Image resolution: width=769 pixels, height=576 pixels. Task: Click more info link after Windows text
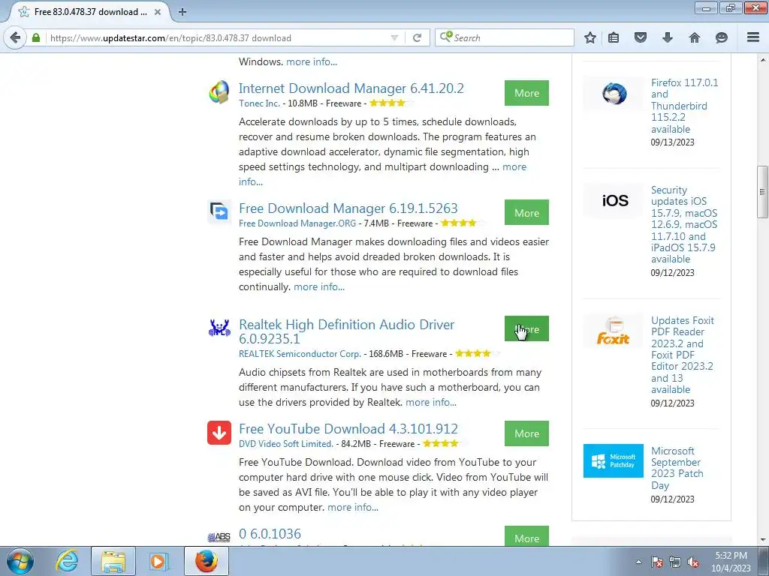(312, 61)
